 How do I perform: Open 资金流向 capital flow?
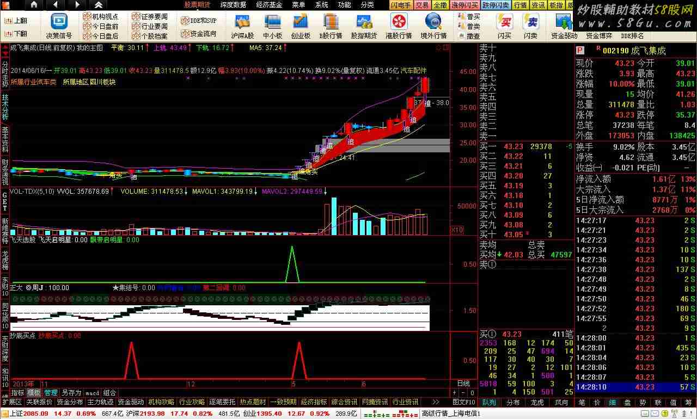(x=199, y=33)
